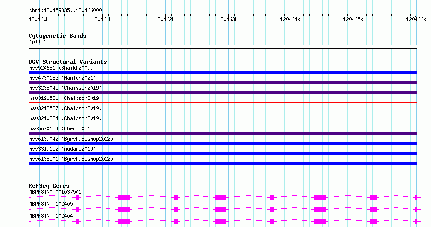Select the 1p11.2 band label
This screenshot has height=227, width=431.
click(x=38, y=42)
